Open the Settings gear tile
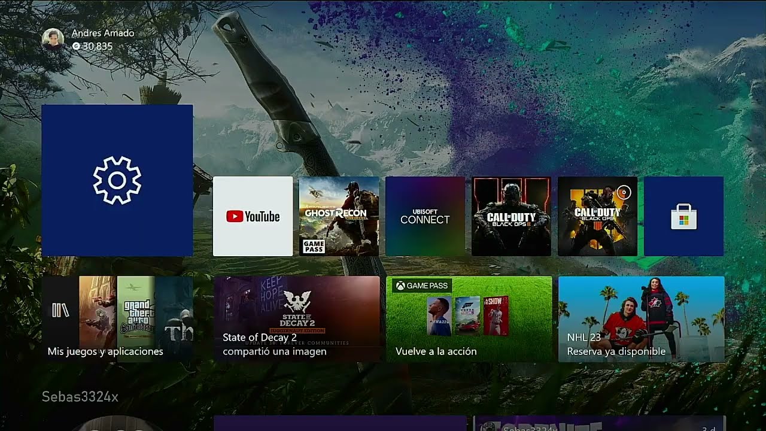 (117, 180)
